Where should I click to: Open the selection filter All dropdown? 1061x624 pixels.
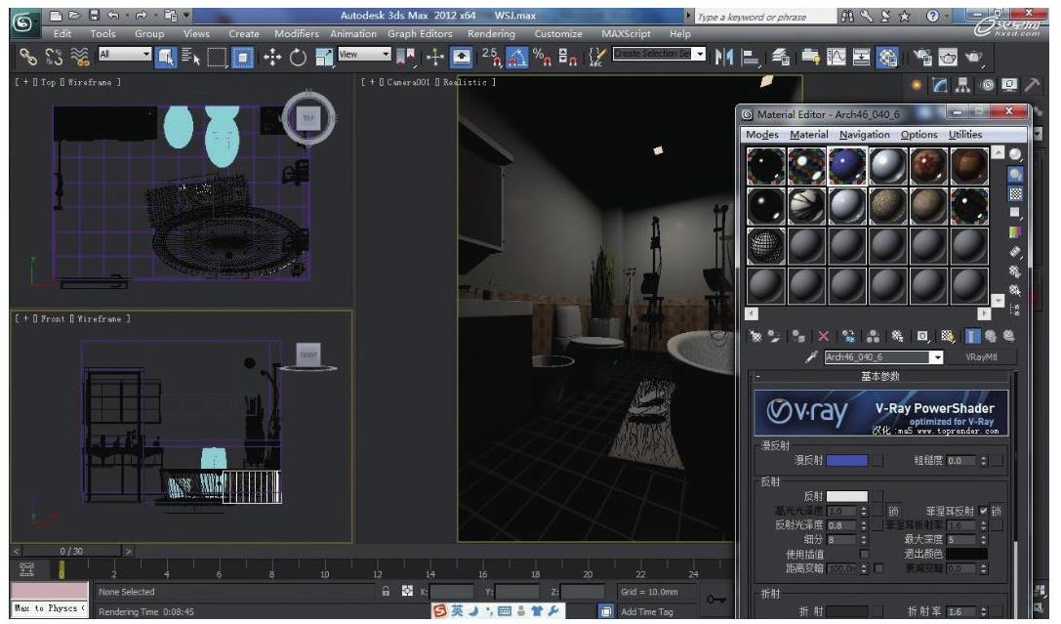125,54
